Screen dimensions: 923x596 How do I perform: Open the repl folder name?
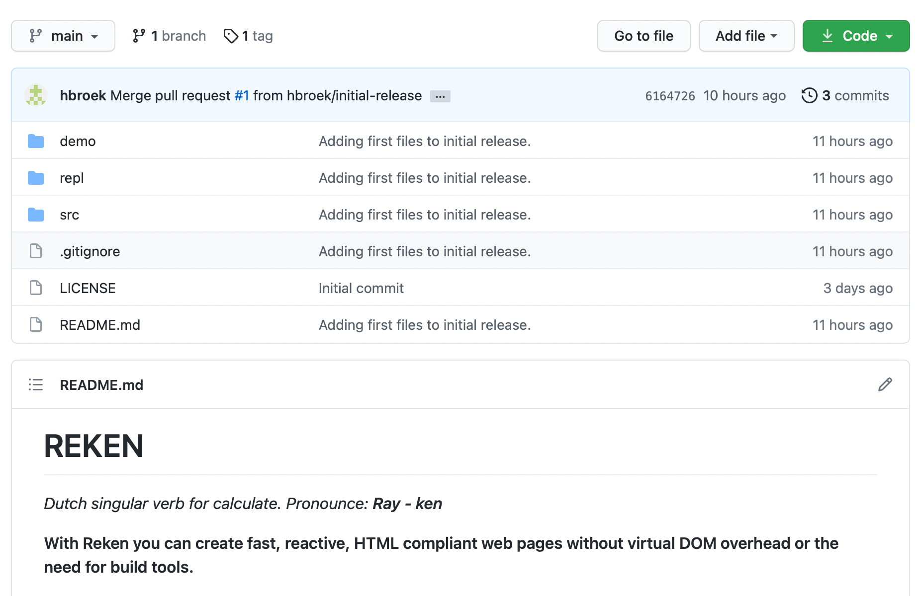coord(72,178)
